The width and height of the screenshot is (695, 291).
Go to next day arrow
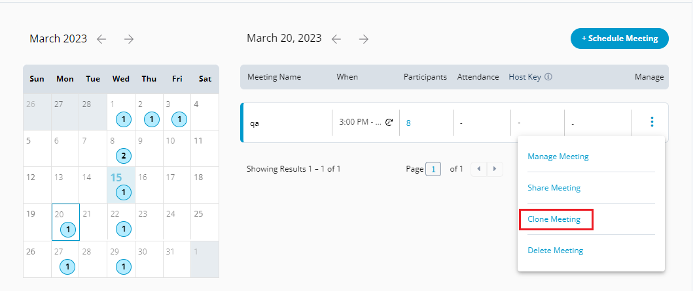[364, 39]
